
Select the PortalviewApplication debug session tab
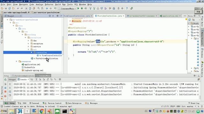23,76
